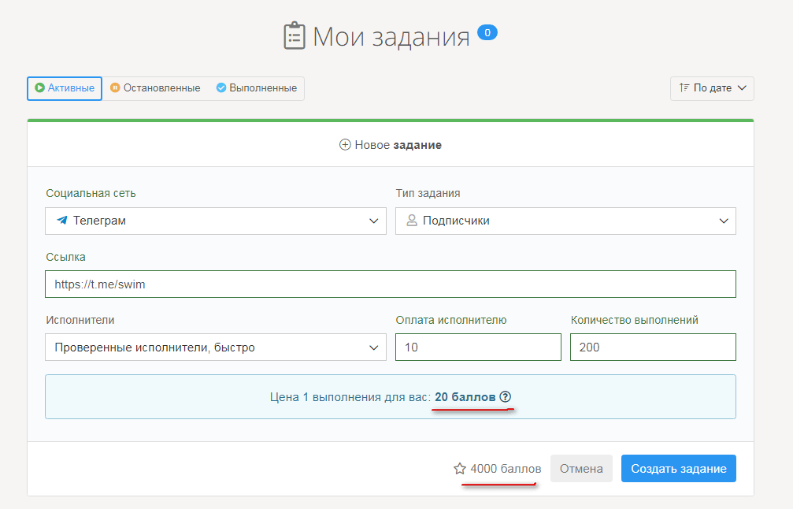Click the question mark help icon

(x=506, y=397)
